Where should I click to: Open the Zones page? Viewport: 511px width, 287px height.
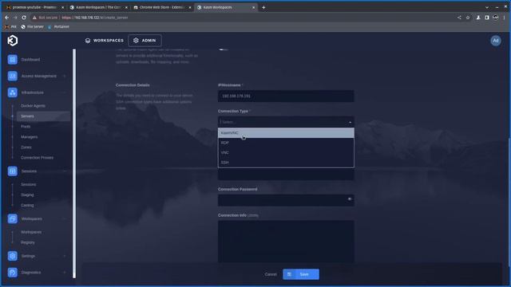click(x=26, y=147)
